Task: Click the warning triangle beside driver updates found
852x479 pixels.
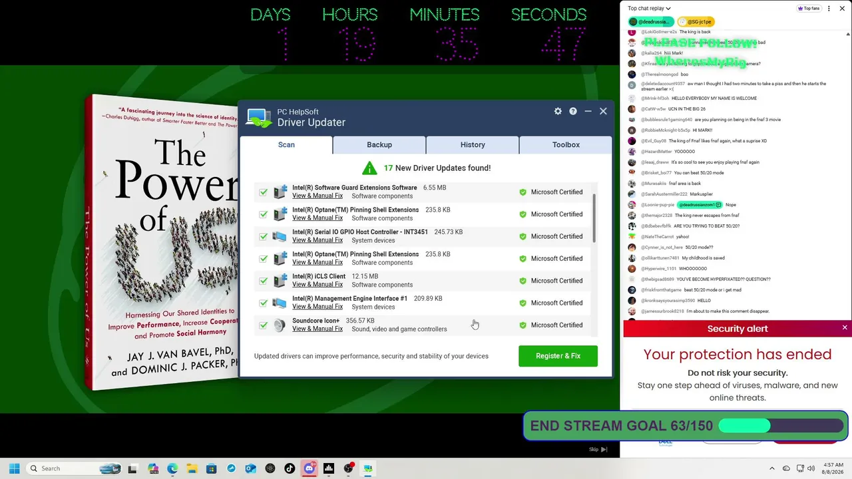Action: [x=369, y=168]
